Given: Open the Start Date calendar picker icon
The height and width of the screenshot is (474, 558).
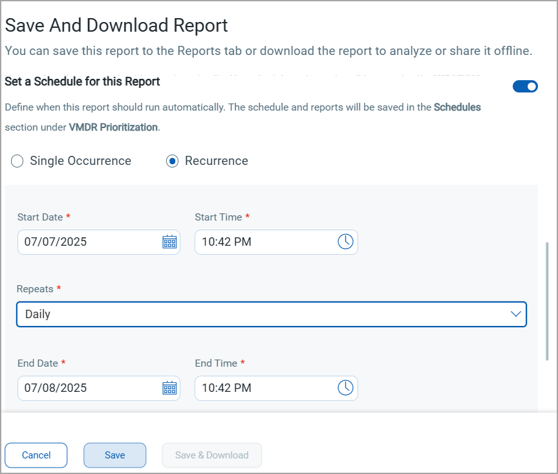Looking at the screenshot, I should 169,242.
